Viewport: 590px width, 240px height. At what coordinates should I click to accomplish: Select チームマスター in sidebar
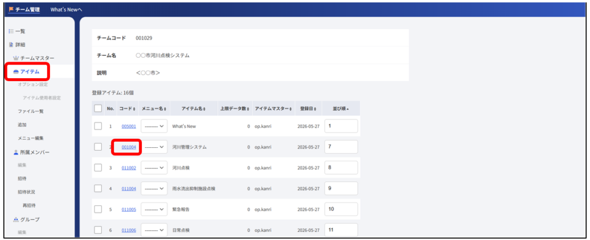pos(37,58)
